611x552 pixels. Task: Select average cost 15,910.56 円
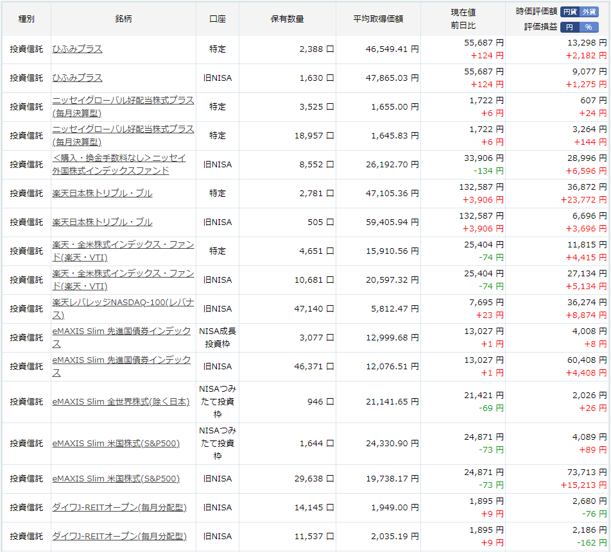[392, 251]
